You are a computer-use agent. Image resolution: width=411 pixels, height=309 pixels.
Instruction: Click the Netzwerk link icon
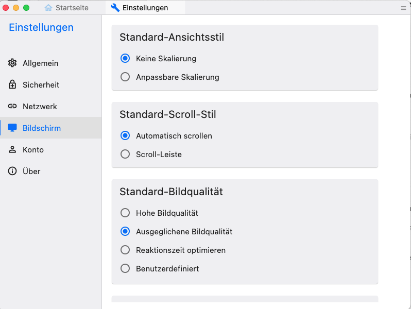12,107
